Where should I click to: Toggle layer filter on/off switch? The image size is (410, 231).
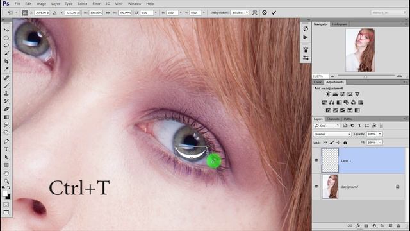point(381,126)
